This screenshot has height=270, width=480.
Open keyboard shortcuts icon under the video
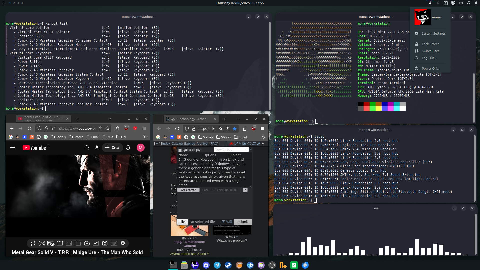pyautogui.click(x=114, y=243)
